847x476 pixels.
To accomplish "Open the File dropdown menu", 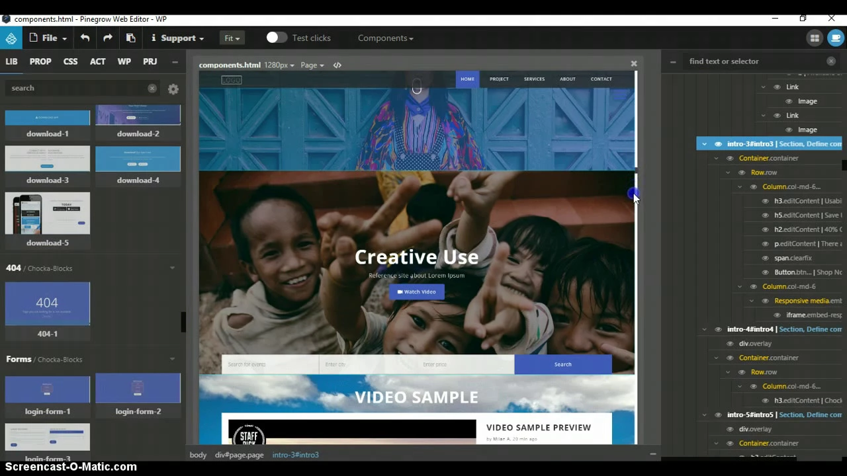I will (x=49, y=38).
